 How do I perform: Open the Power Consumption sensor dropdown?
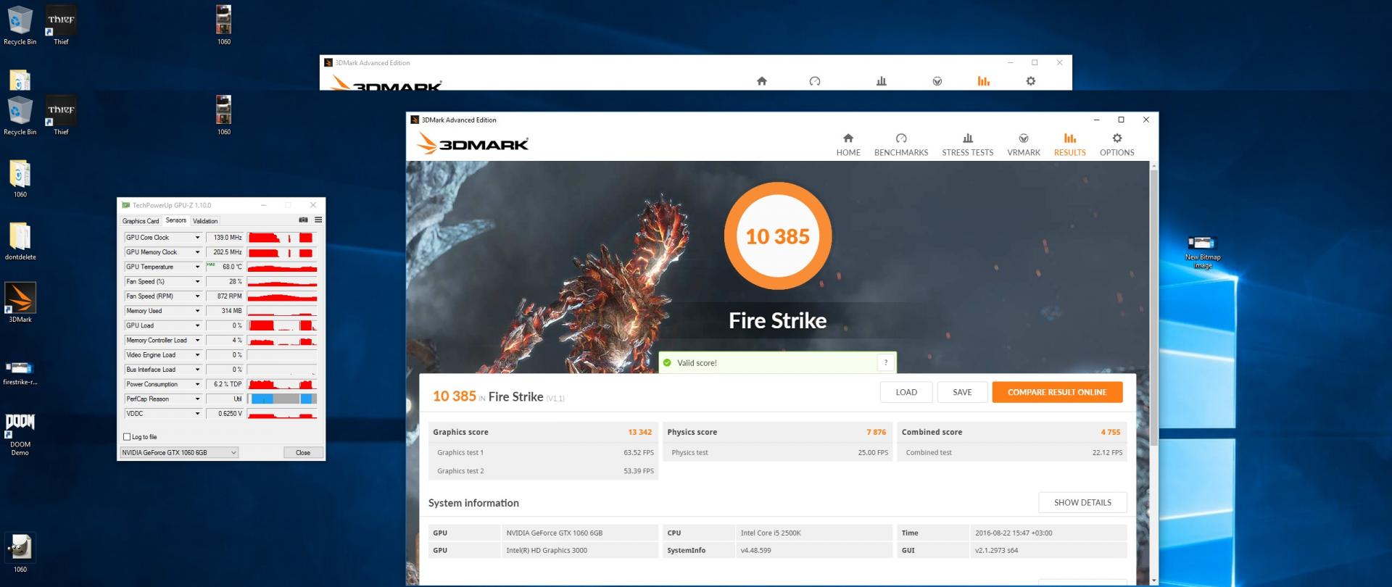197,384
